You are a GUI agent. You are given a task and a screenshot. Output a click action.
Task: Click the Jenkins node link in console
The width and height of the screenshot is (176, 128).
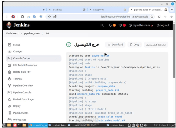[90, 67]
